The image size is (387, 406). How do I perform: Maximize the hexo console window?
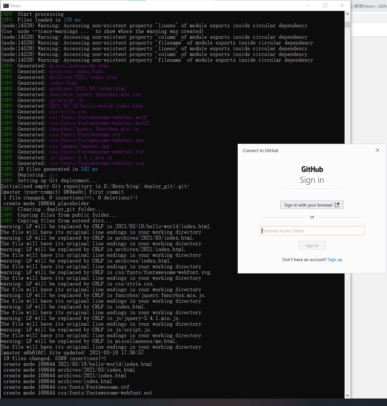point(325,5)
